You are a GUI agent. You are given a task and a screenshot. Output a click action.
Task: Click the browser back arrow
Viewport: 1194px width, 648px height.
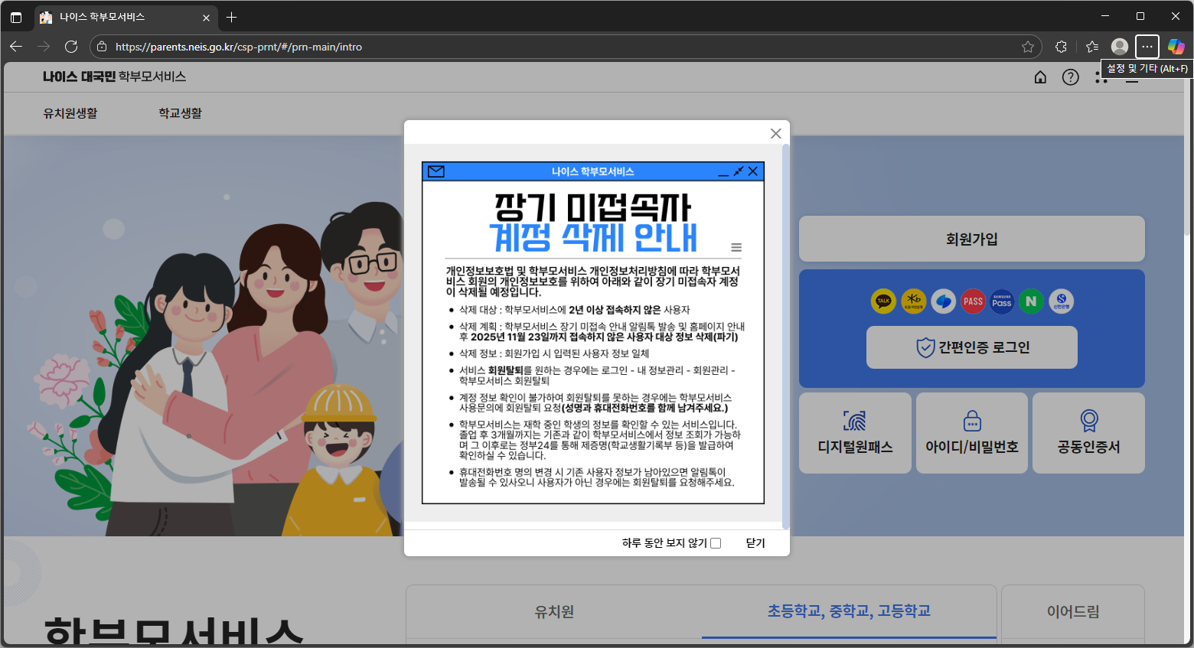(16, 47)
